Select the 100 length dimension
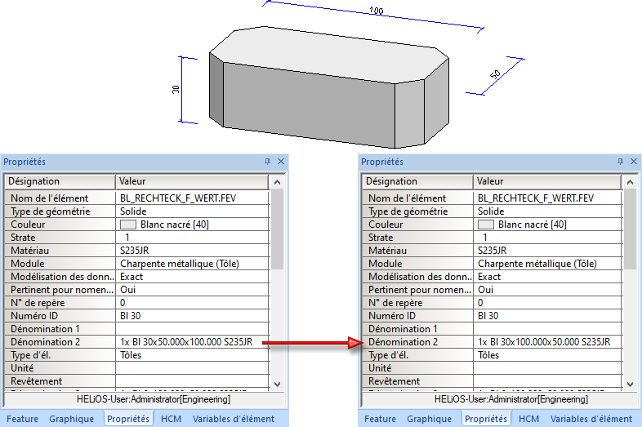The width and height of the screenshot is (642, 427). click(377, 11)
